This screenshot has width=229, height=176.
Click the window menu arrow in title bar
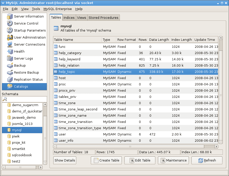3,3
